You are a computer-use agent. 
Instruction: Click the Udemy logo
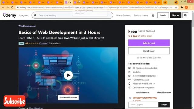click(x=10, y=15)
